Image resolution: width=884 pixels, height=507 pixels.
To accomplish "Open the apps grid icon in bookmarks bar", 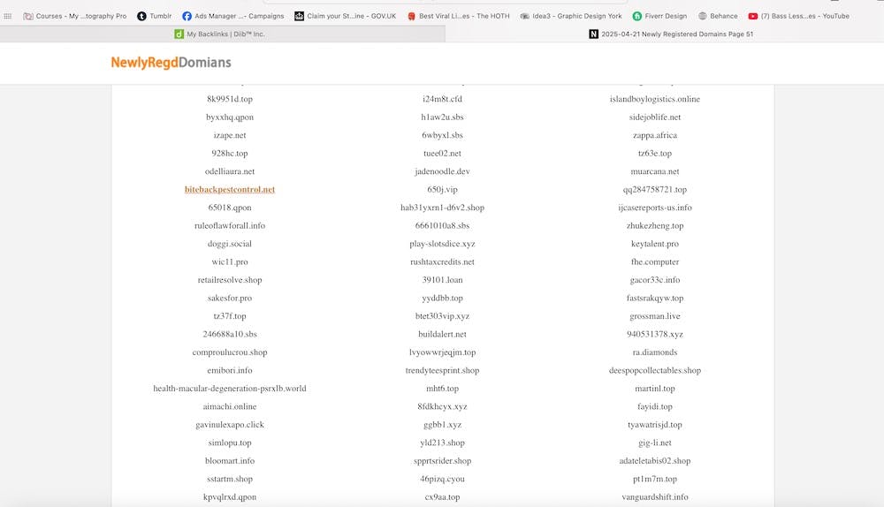I will click(8, 16).
